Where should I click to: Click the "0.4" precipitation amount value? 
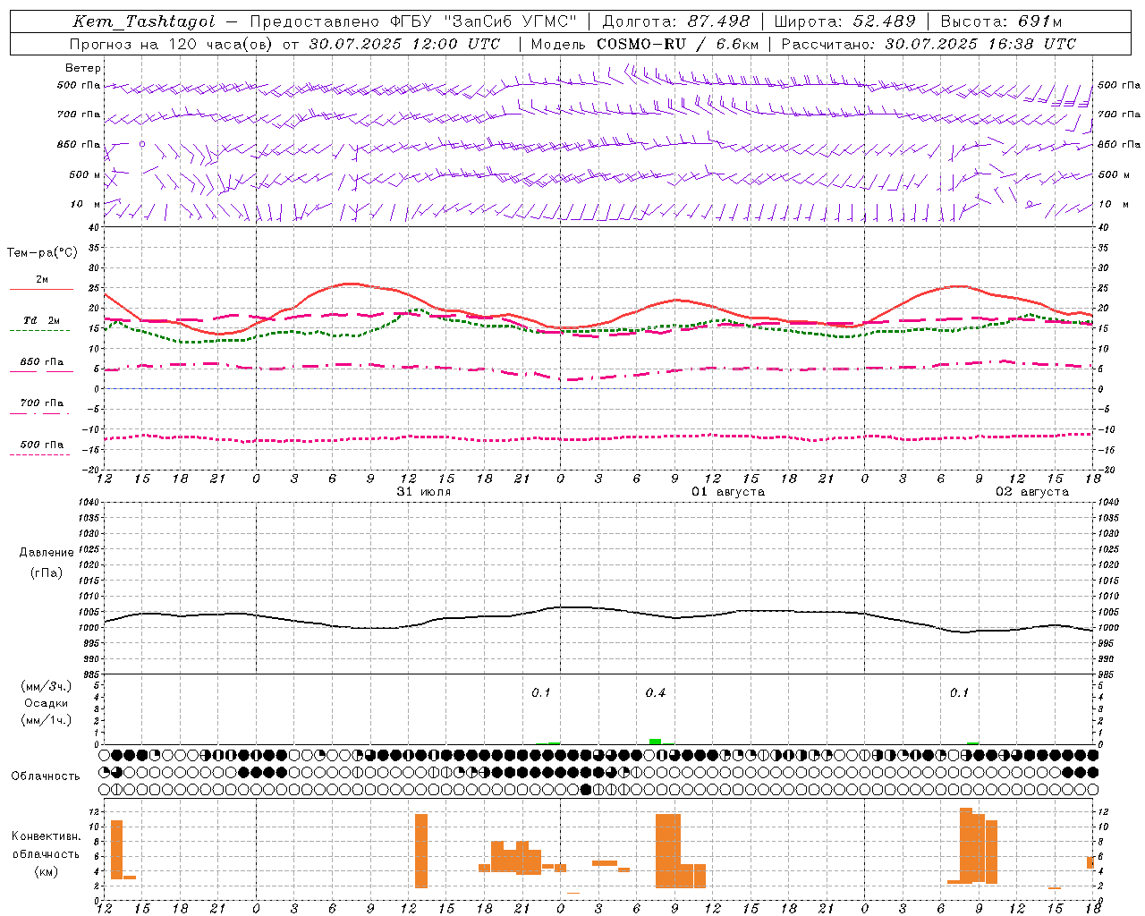(656, 692)
